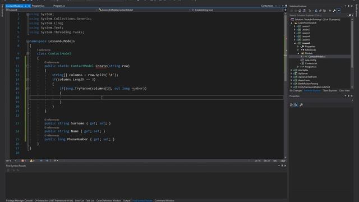Click the 0 references CodeLens above PhoneNumber
The height and width of the screenshot is (202, 359).
point(52,136)
